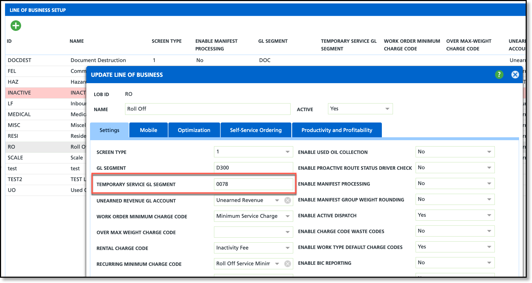The image size is (532, 283).
Task: Click the GL SEGMENT column header
Action: click(273, 41)
